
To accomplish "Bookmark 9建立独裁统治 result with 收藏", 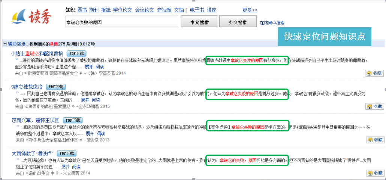I will 374,106.
